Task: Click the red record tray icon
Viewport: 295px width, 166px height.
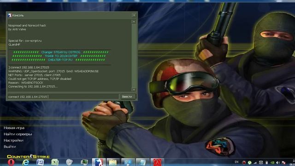Action: (244, 162)
